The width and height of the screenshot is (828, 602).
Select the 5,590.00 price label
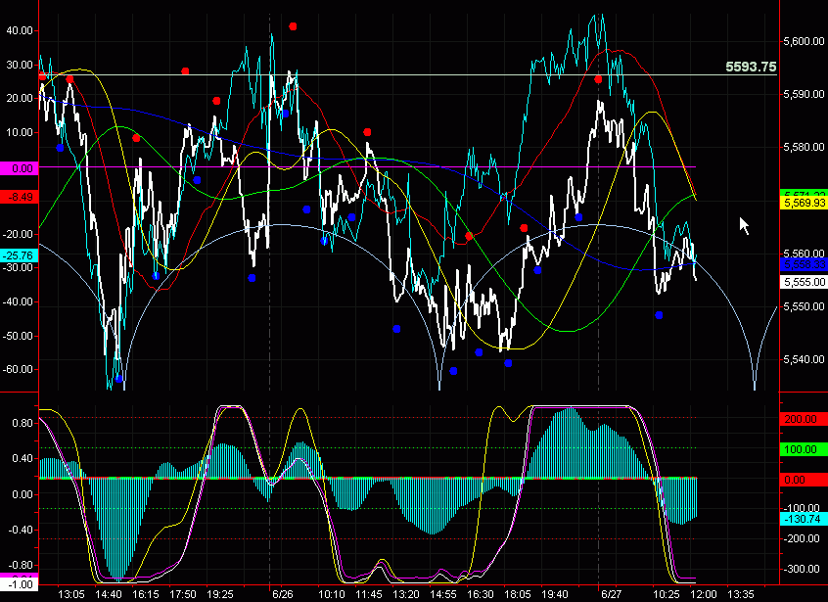pyautogui.click(x=804, y=94)
